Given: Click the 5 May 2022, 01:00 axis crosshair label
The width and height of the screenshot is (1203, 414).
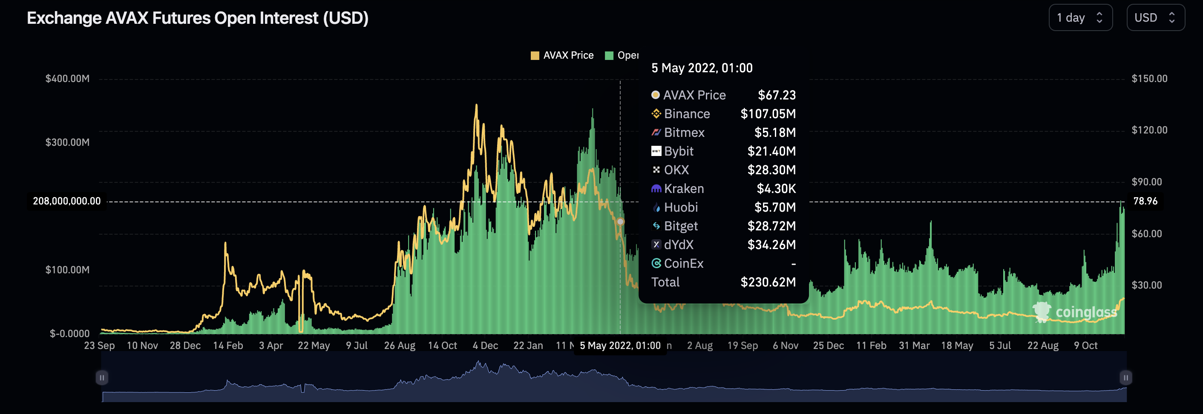Looking at the screenshot, I should (620, 346).
